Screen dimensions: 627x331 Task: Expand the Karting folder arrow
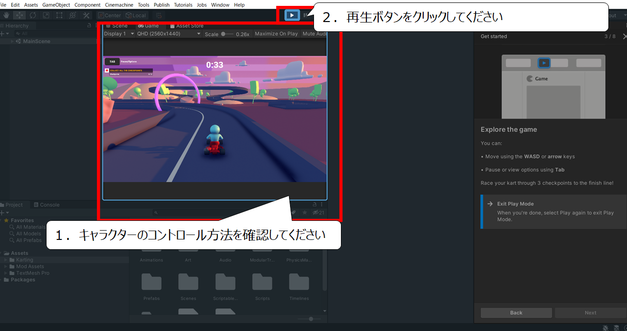pos(6,260)
